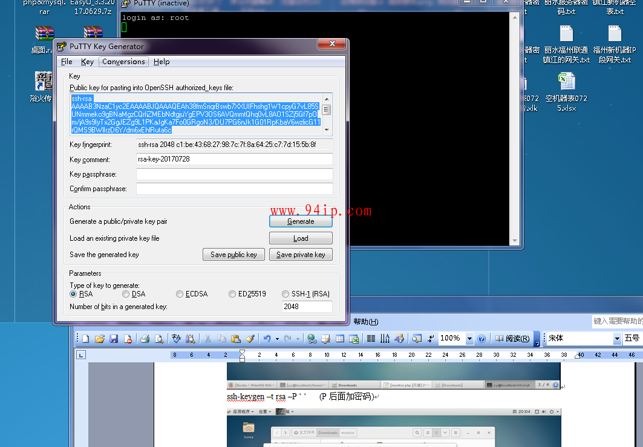Click Document Map icon in Word
Screen dimensions: 643x447
coord(417,339)
